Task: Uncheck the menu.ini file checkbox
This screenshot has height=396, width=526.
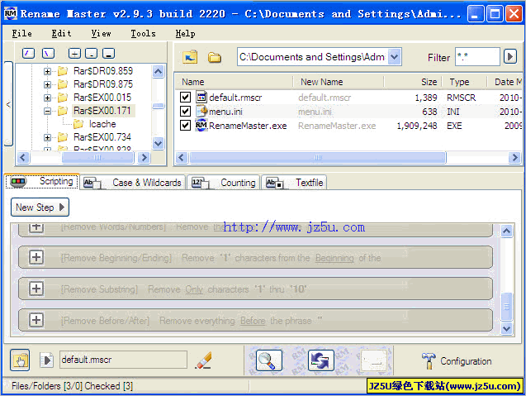Action: click(185, 111)
